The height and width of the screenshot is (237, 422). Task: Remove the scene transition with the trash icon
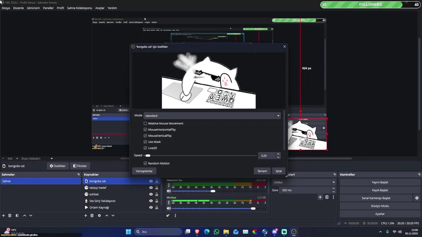click(x=327, y=197)
